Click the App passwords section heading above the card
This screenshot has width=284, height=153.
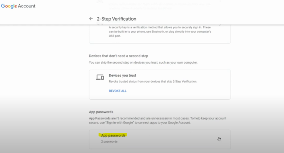[101, 112]
